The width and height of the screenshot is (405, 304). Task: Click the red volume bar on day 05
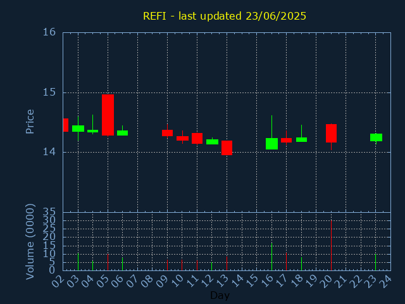108,262
